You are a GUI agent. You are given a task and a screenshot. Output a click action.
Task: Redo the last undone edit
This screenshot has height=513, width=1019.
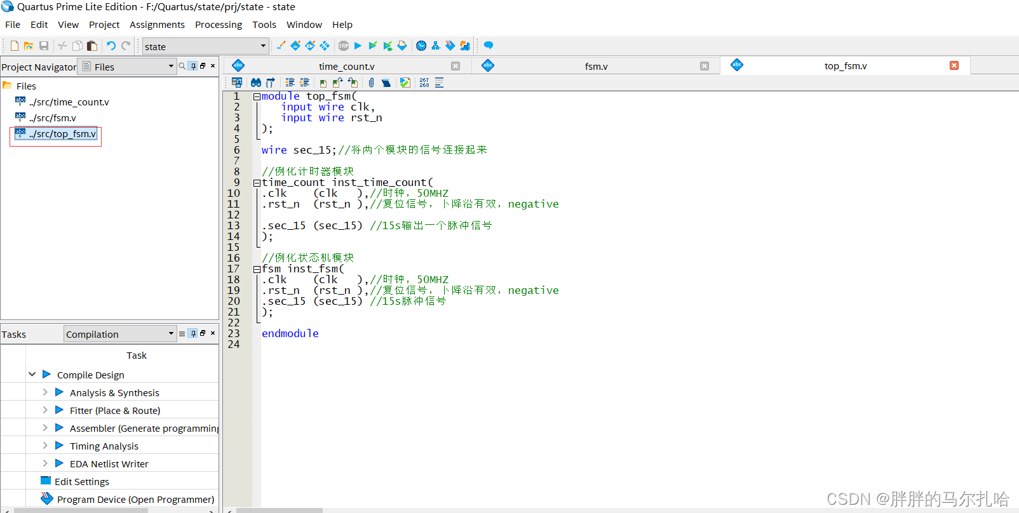126,46
